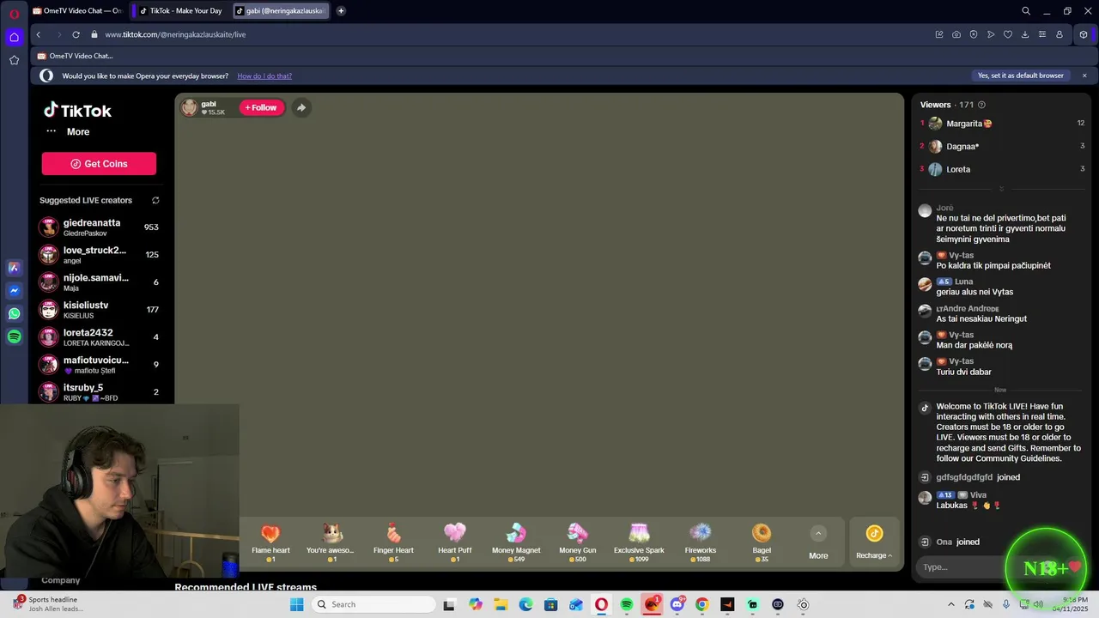Show hidden system tray icons
The width and height of the screenshot is (1099, 618).
(x=950, y=604)
